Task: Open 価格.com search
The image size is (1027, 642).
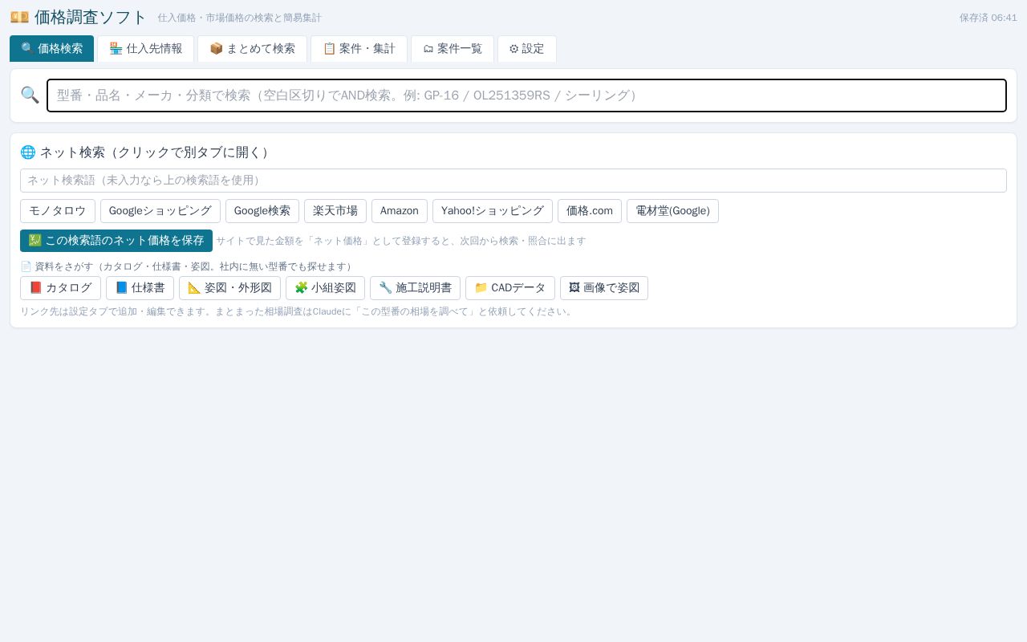Action: (x=590, y=211)
